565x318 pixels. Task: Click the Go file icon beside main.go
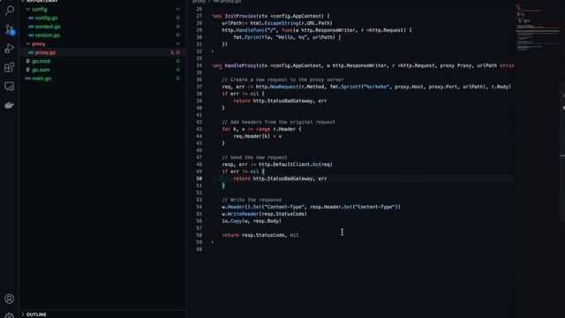(28, 79)
